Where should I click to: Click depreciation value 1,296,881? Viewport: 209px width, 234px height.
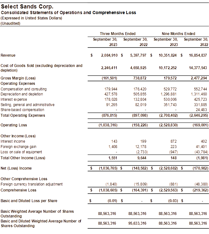point(168,94)
